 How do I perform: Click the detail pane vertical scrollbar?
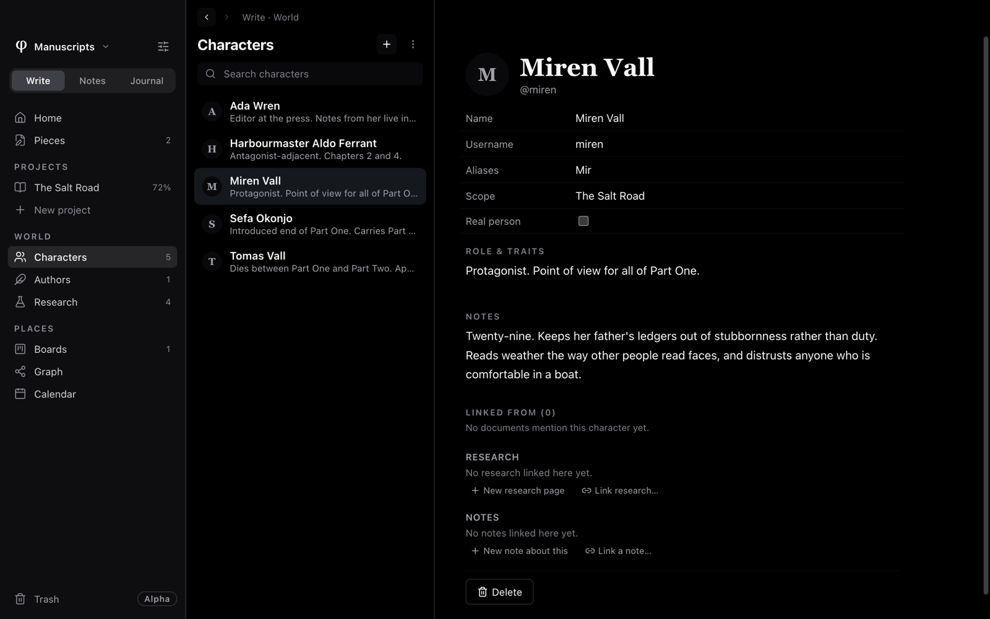click(x=986, y=316)
